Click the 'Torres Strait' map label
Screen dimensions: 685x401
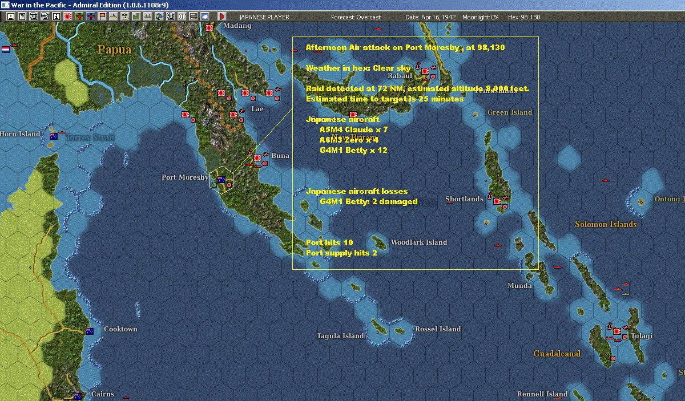[x=90, y=138]
